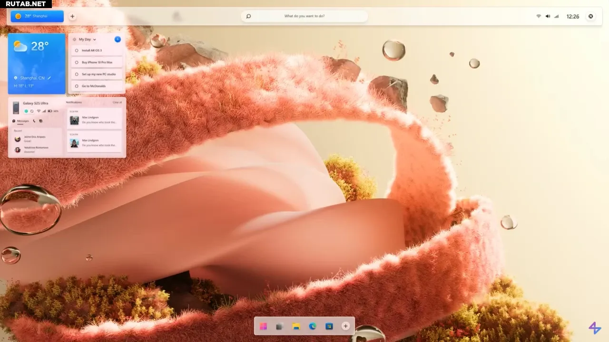Expand the My Day list dropdown
609x342 pixels.
tap(94, 39)
